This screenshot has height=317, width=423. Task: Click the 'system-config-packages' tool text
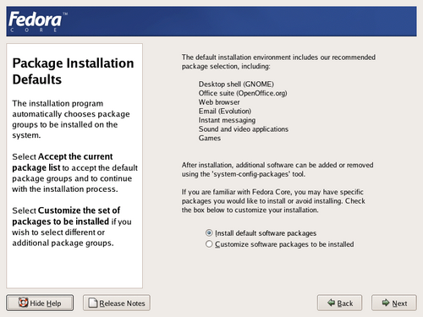[250, 174]
